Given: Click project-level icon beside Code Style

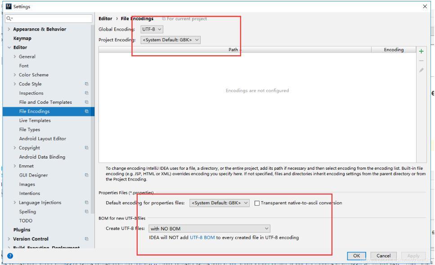Looking at the screenshot, I should [x=87, y=84].
